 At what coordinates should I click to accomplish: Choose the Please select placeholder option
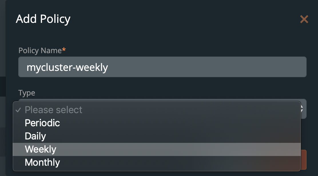click(53, 110)
